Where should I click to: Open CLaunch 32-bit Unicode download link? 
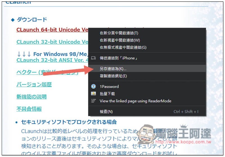click(x=52, y=42)
